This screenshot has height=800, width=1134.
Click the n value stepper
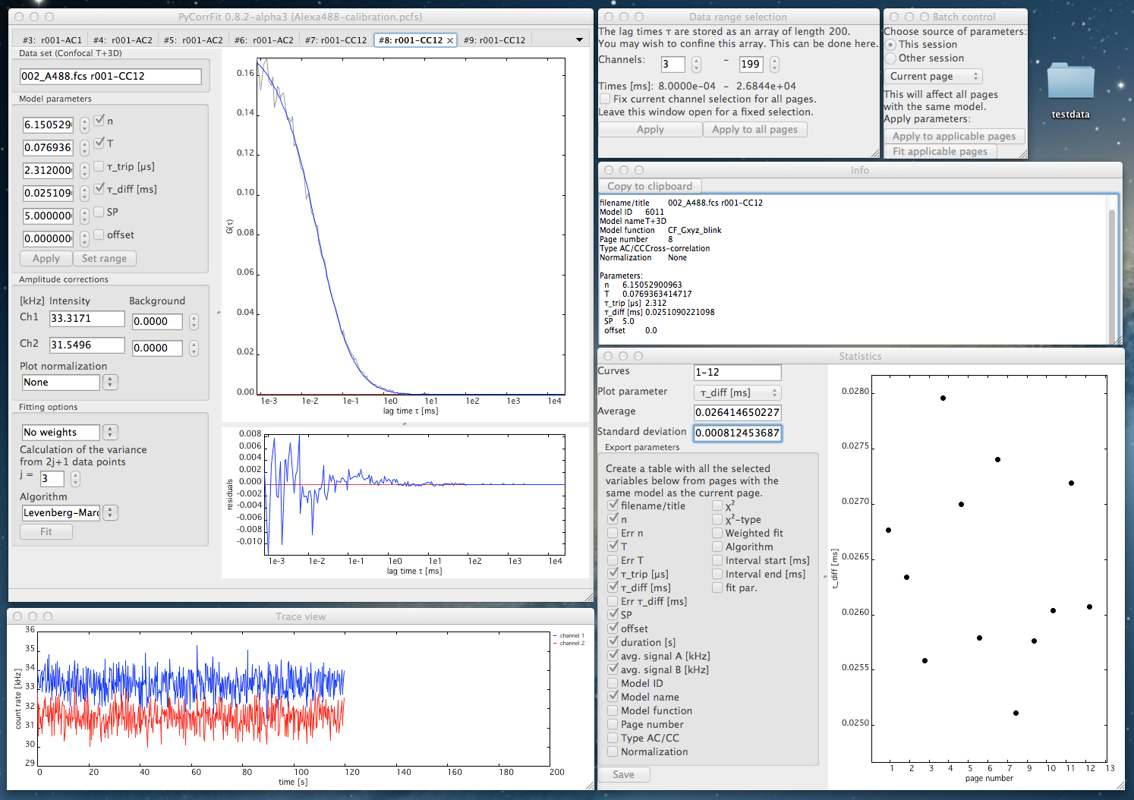pyautogui.click(x=84, y=124)
